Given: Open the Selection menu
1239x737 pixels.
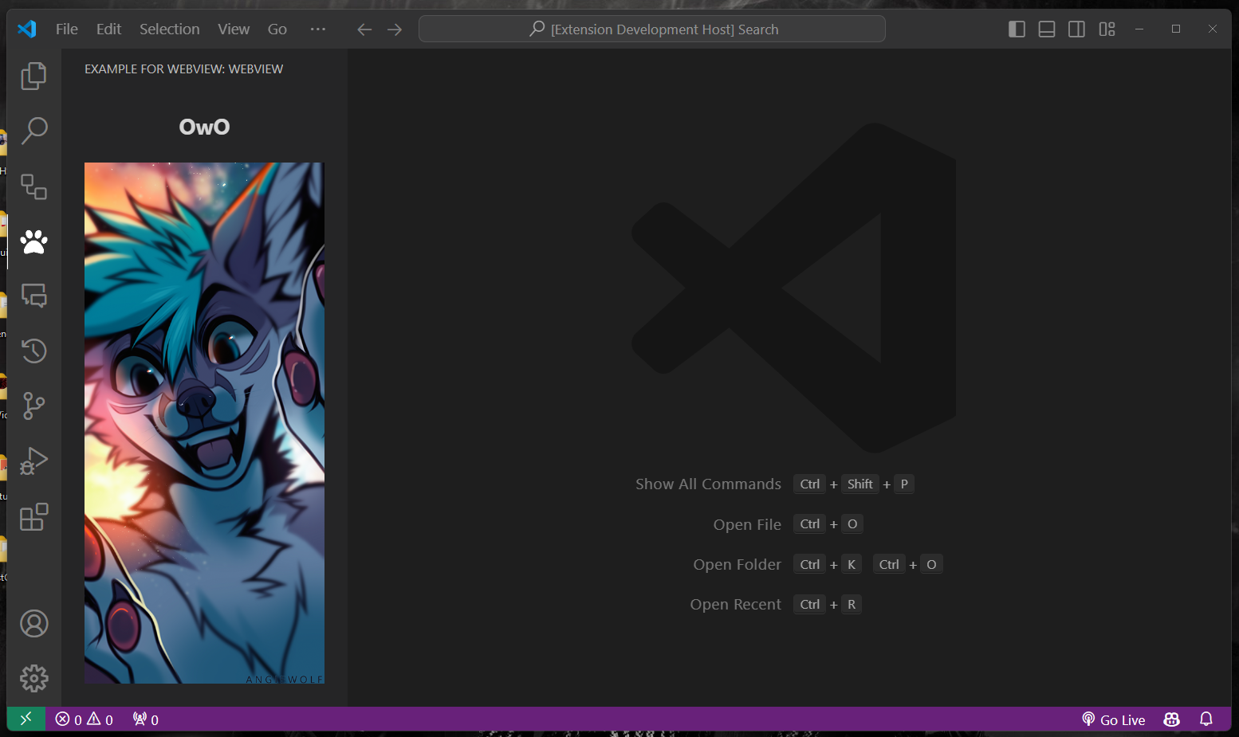Looking at the screenshot, I should [x=170, y=29].
